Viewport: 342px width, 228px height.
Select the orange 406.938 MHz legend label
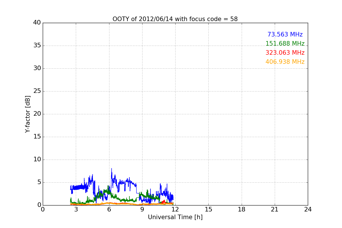(285, 62)
